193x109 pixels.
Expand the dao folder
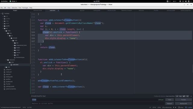(x=13, y=43)
